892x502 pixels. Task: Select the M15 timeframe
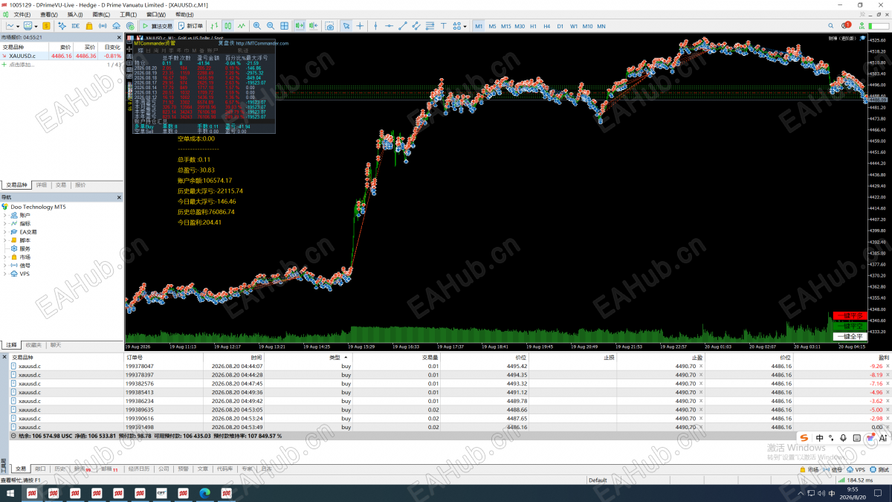[505, 26]
